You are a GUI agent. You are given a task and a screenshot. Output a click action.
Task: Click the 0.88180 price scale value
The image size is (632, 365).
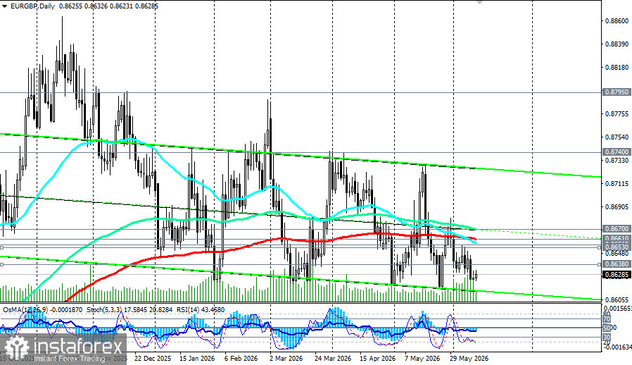(617, 68)
